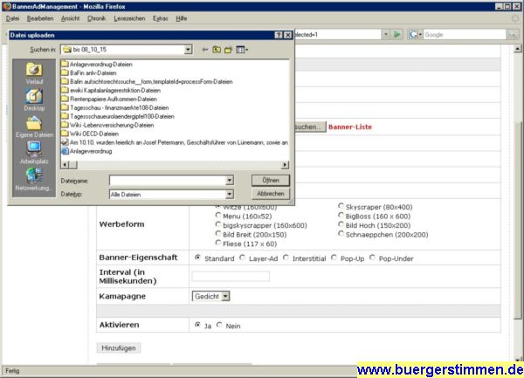
Task: Open the Lesezeichen menu
Action: click(x=129, y=18)
